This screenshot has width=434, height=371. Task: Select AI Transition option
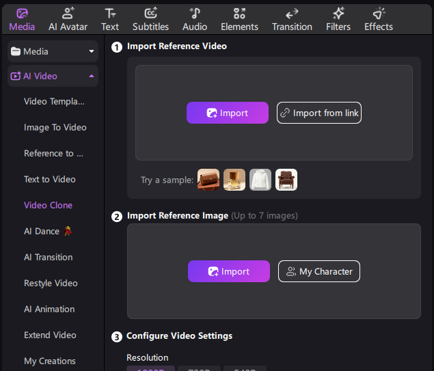pos(48,258)
